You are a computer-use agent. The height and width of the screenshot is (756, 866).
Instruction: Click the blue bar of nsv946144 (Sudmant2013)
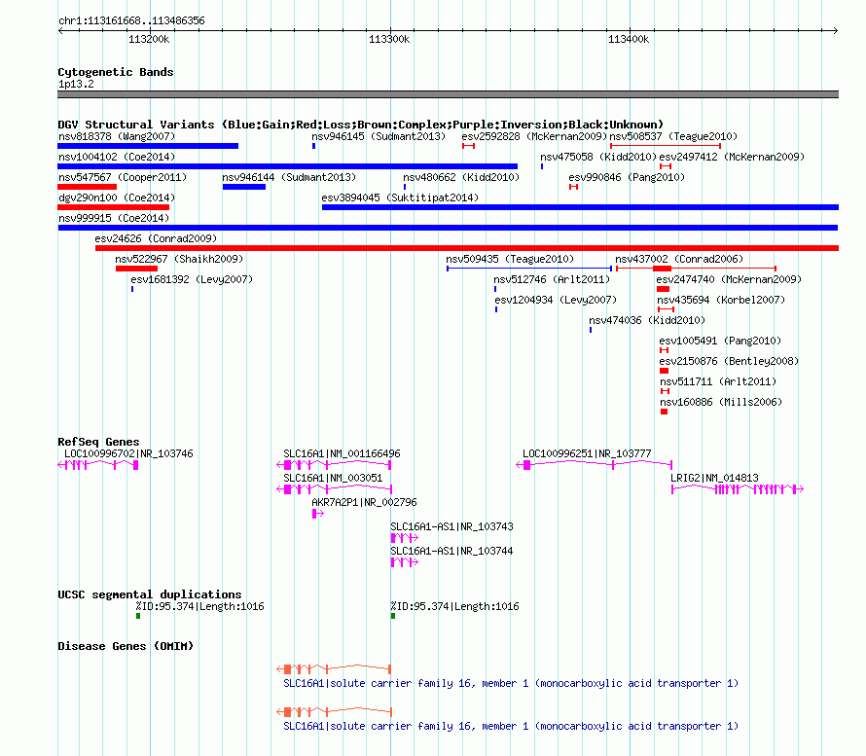[x=244, y=187]
